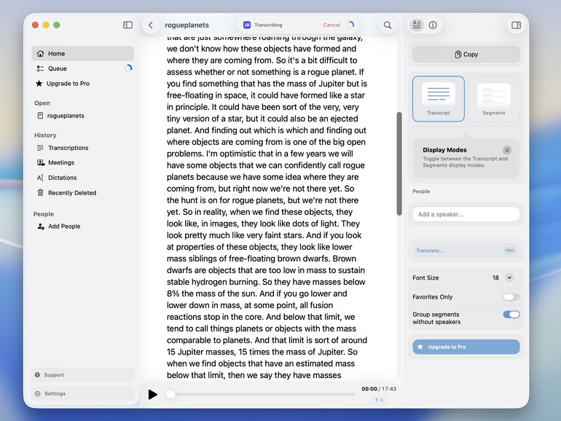Click the Transcribing status icon

(247, 25)
